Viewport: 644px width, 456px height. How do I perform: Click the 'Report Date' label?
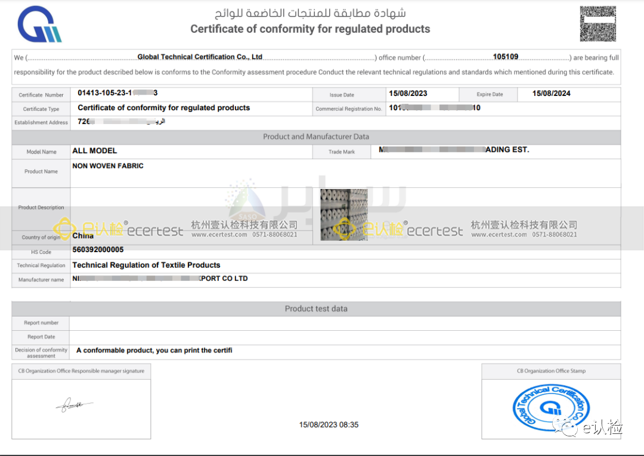(41, 337)
